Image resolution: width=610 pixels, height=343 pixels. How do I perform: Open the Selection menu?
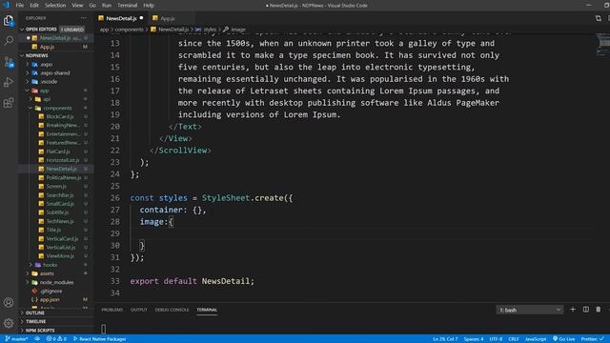tap(55, 6)
